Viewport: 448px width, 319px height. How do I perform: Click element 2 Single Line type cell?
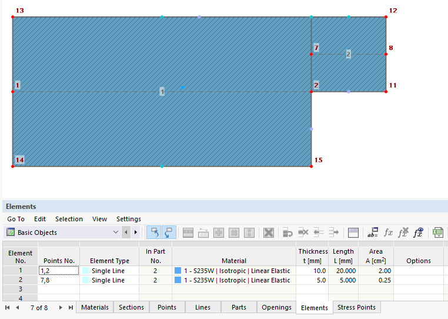[x=109, y=280]
